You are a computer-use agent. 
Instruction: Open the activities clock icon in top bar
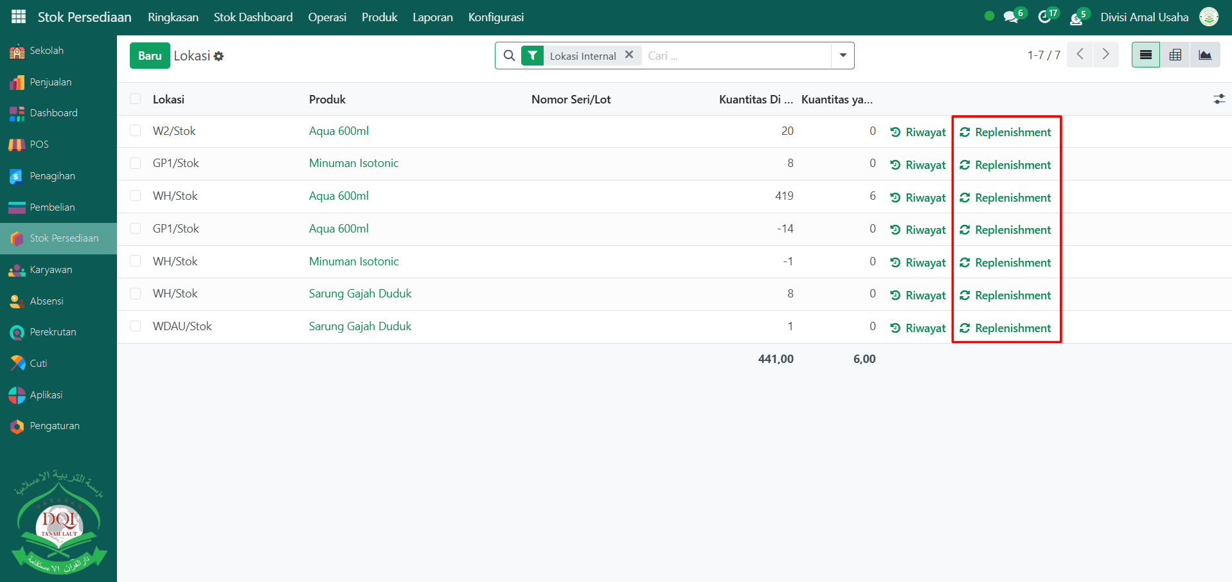(x=1045, y=17)
